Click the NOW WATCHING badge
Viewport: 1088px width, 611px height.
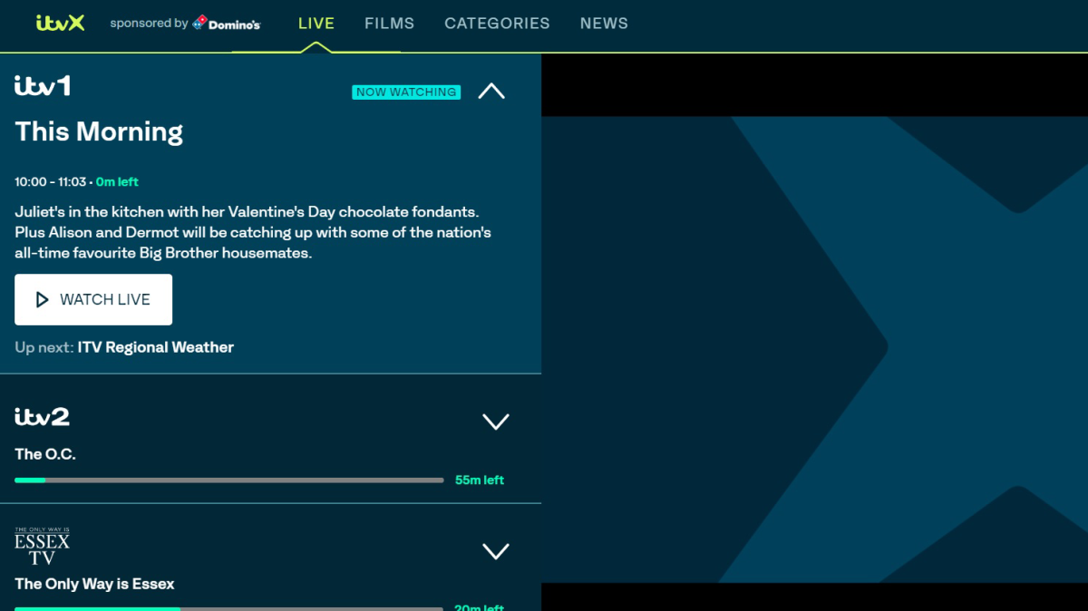[406, 92]
